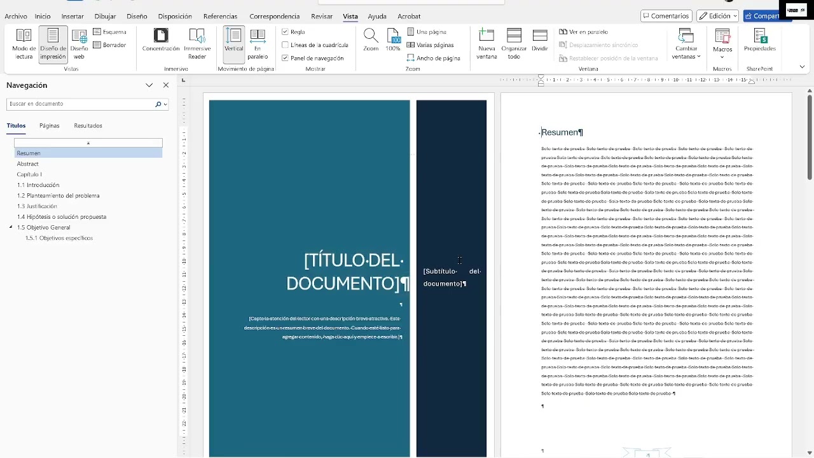Open Cambiar ventanas dropdown
This screenshot has height=458, width=814.
click(686, 45)
